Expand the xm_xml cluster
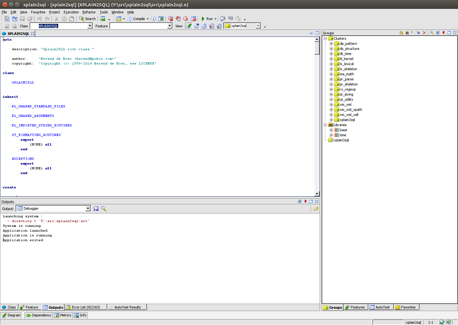This screenshot has height=325, width=458. pos(331,104)
